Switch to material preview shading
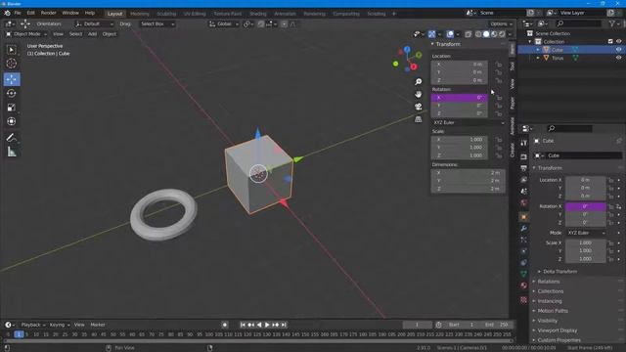Screen dimensions: 626x352 click(494, 34)
